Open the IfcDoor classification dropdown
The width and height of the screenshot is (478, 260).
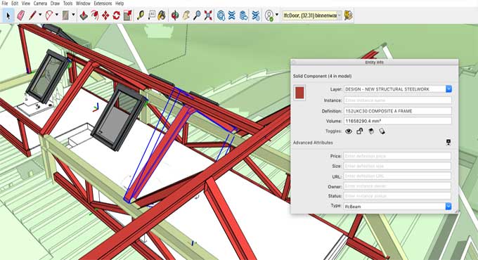[340, 15]
